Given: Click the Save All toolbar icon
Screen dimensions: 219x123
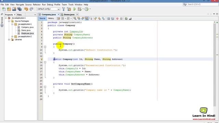Looking at the screenshot, I should (x=20, y=9).
